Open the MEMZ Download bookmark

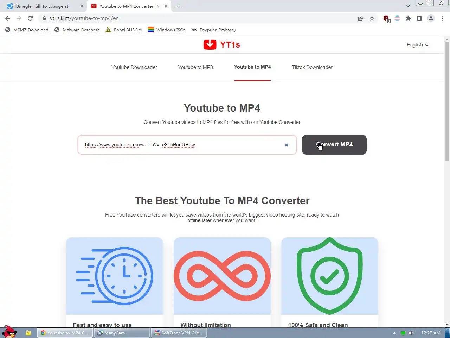[x=27, y=30]
